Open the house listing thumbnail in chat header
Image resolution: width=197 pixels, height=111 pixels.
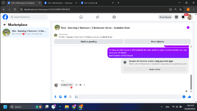pyautogui.click(x=57, y=27)
